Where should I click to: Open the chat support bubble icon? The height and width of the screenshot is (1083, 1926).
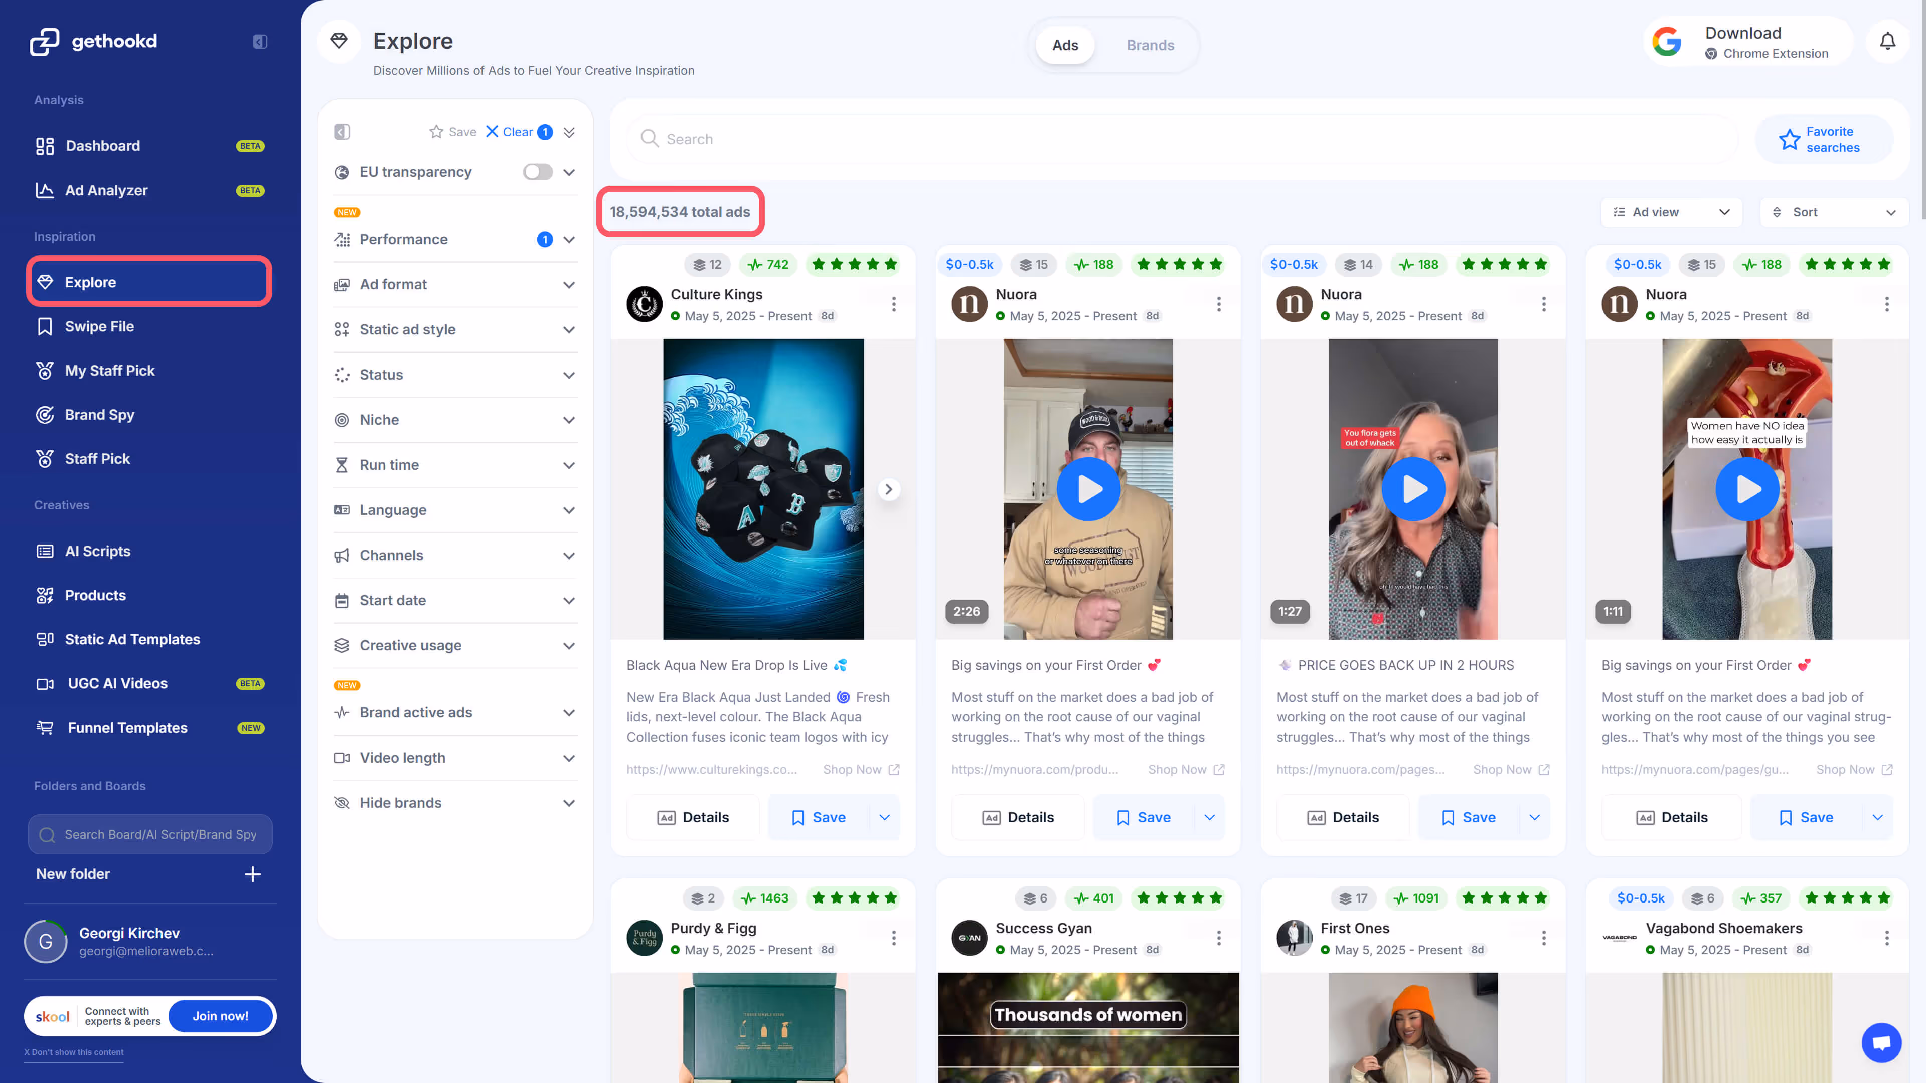[1881, 1043]
